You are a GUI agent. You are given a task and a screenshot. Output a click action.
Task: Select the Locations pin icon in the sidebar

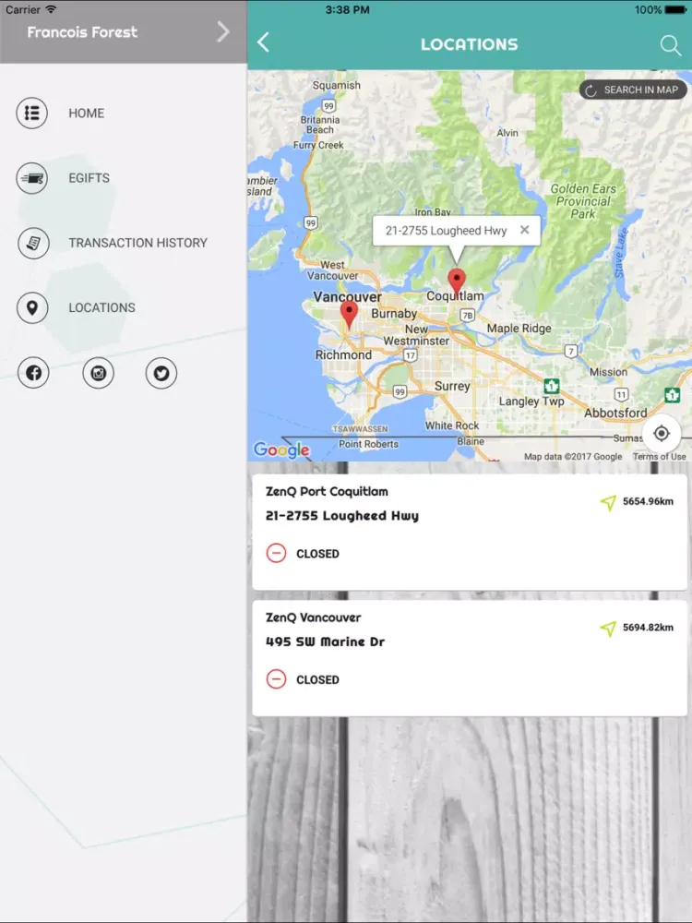click(x=31, y=308)
